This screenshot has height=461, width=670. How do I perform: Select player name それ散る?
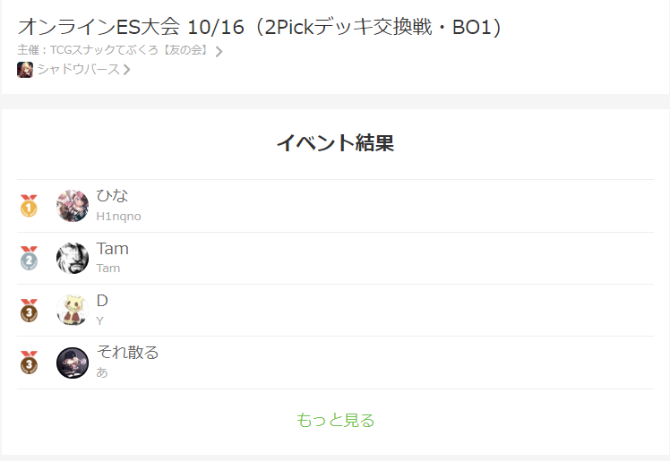point(128,353)
